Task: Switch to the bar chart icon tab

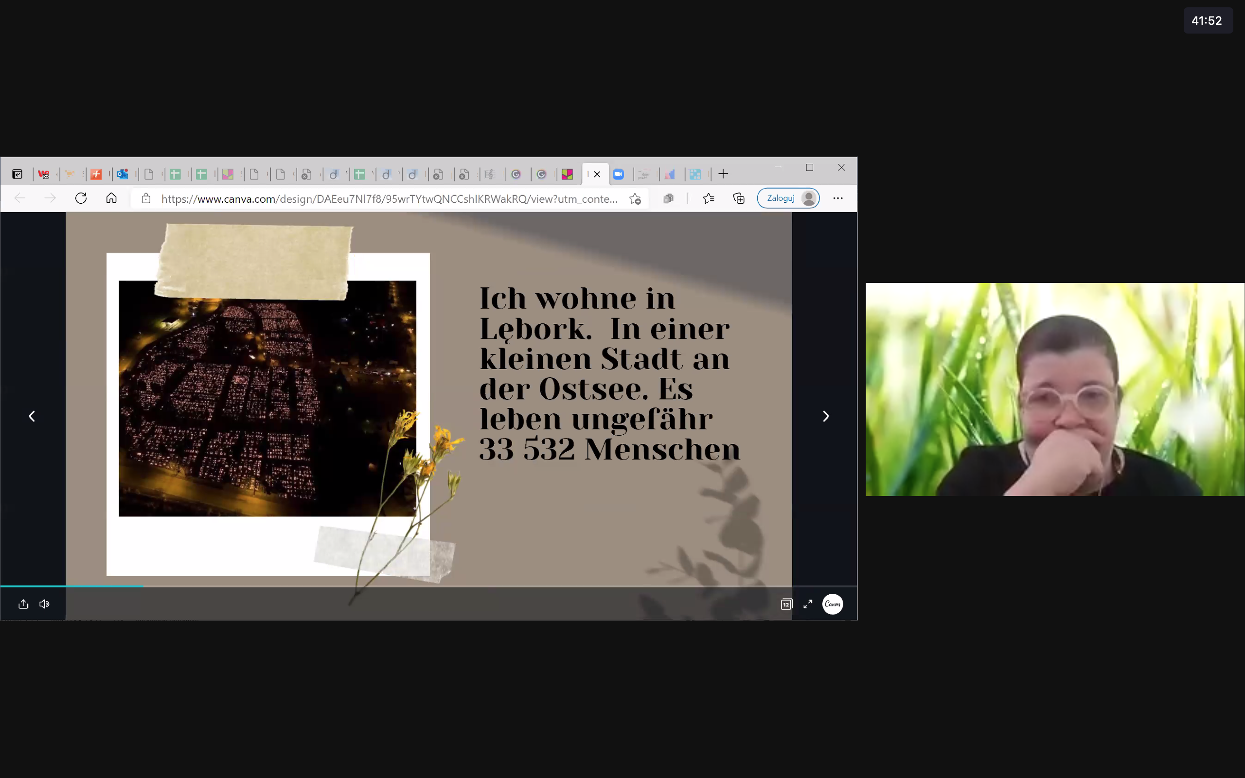Action: click(x=669, y=175)
